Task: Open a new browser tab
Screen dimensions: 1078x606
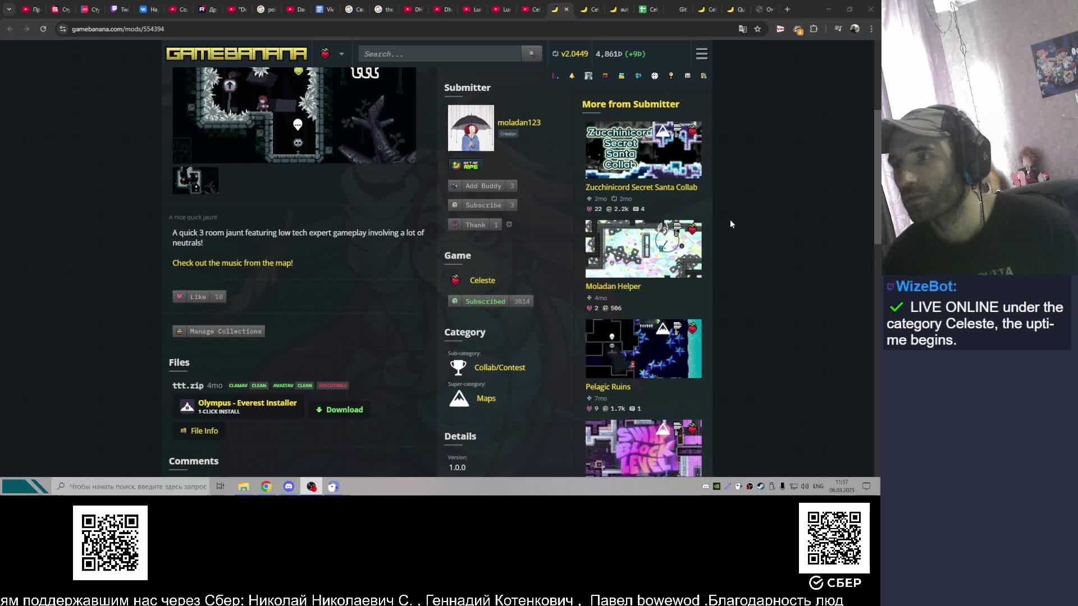Action: point(787,9)
